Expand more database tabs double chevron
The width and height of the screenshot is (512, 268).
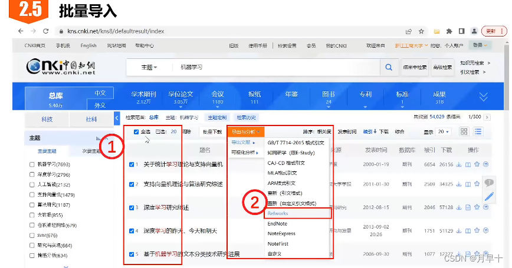click(x=483, y=97)
